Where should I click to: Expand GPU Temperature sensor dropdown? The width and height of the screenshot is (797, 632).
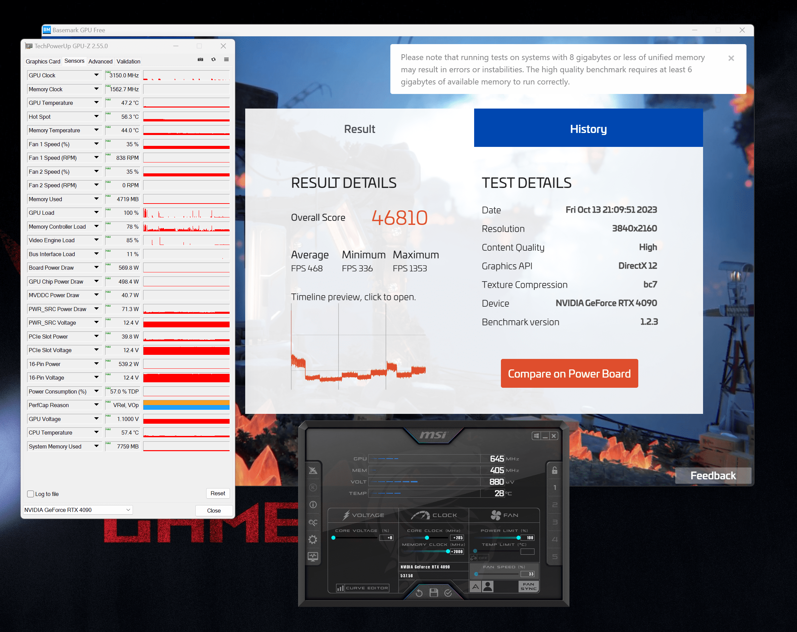point(96,102)
